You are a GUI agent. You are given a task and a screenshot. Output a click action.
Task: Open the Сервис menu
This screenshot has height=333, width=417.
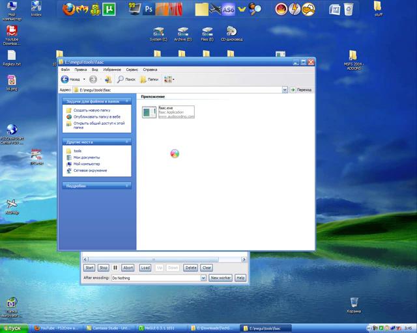click(x=132, y=70)
